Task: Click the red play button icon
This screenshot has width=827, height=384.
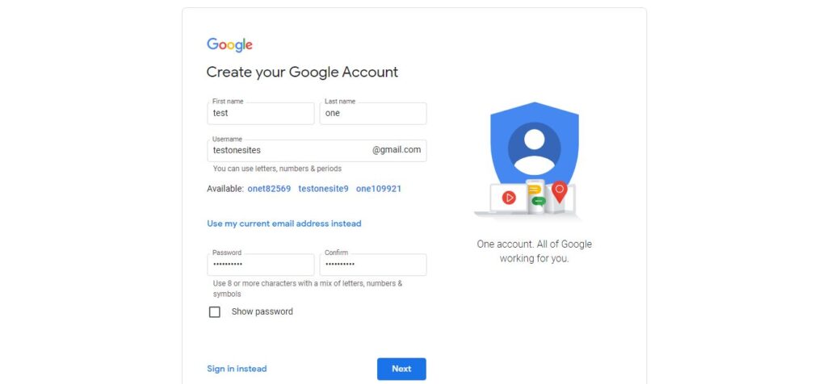Action: 509,198
